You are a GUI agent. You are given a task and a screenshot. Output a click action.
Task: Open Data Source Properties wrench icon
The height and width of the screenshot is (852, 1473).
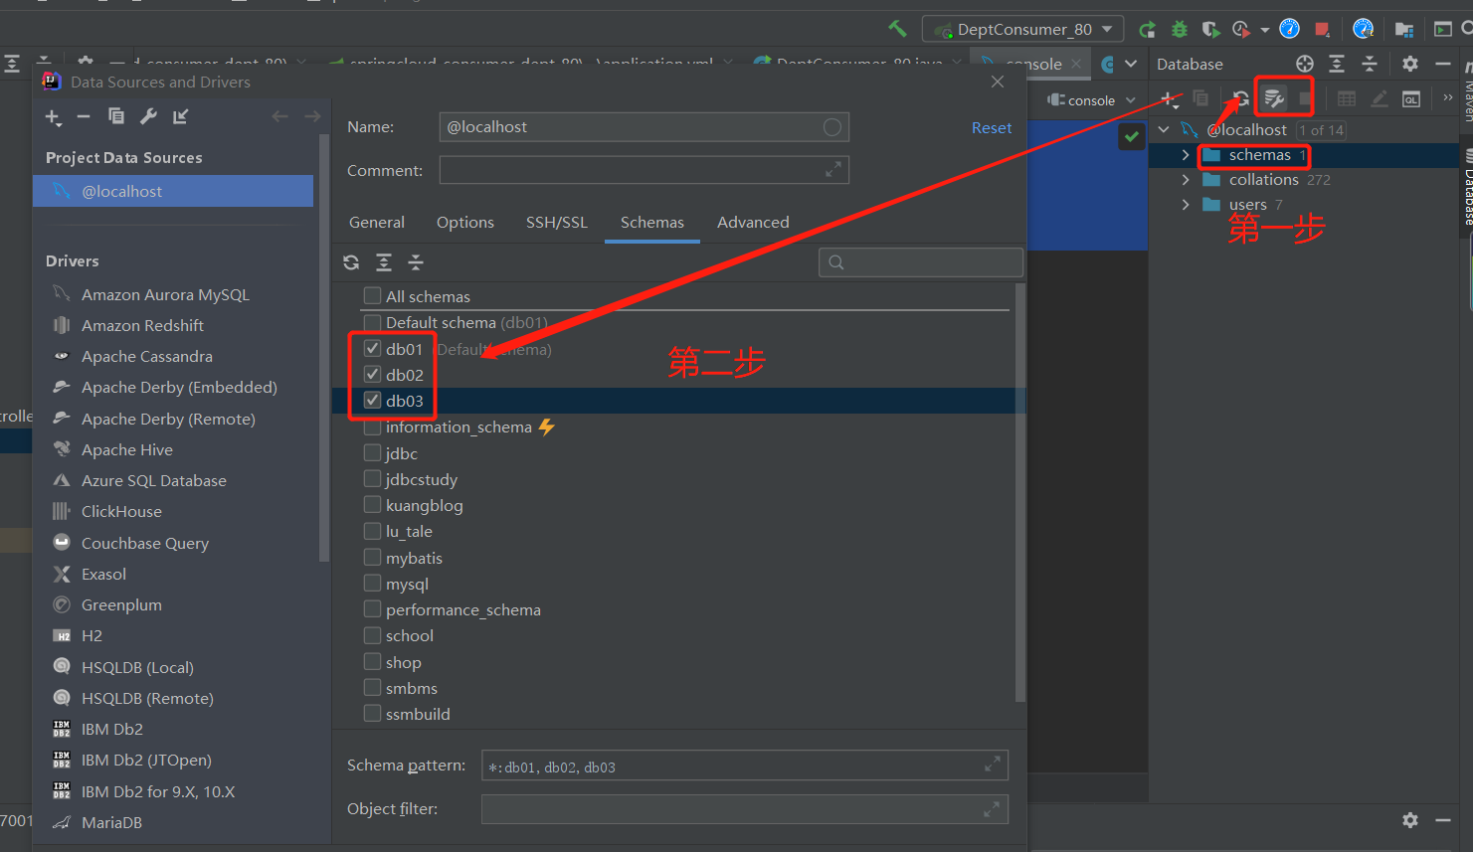1274,98
